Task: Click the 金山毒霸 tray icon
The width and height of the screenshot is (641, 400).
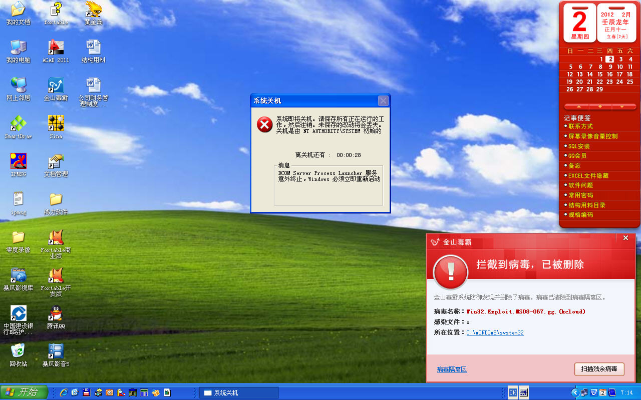Action: 594,392
